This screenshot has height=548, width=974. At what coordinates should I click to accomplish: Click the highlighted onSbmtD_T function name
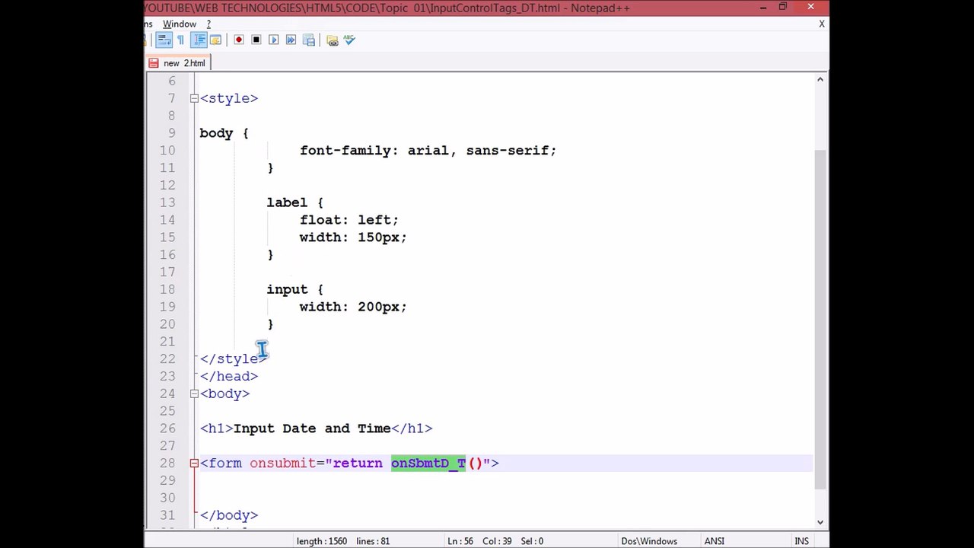pos(428,463)
